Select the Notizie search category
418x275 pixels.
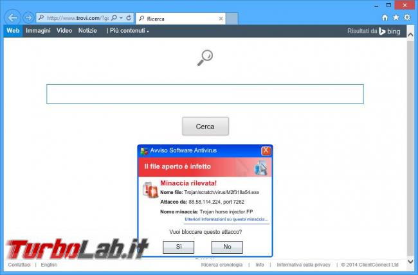point(87,31)
